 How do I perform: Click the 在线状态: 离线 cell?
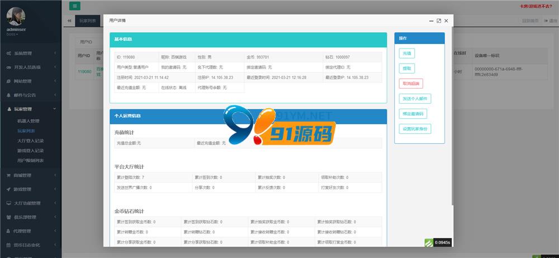(x=177, y=88)
